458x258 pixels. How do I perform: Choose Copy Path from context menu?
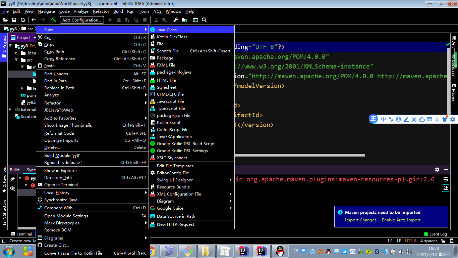pyautogui.click(x=92, y=51)
